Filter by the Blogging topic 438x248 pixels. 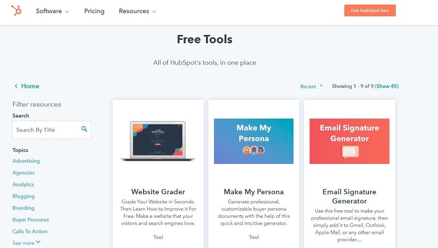(24, 196)
